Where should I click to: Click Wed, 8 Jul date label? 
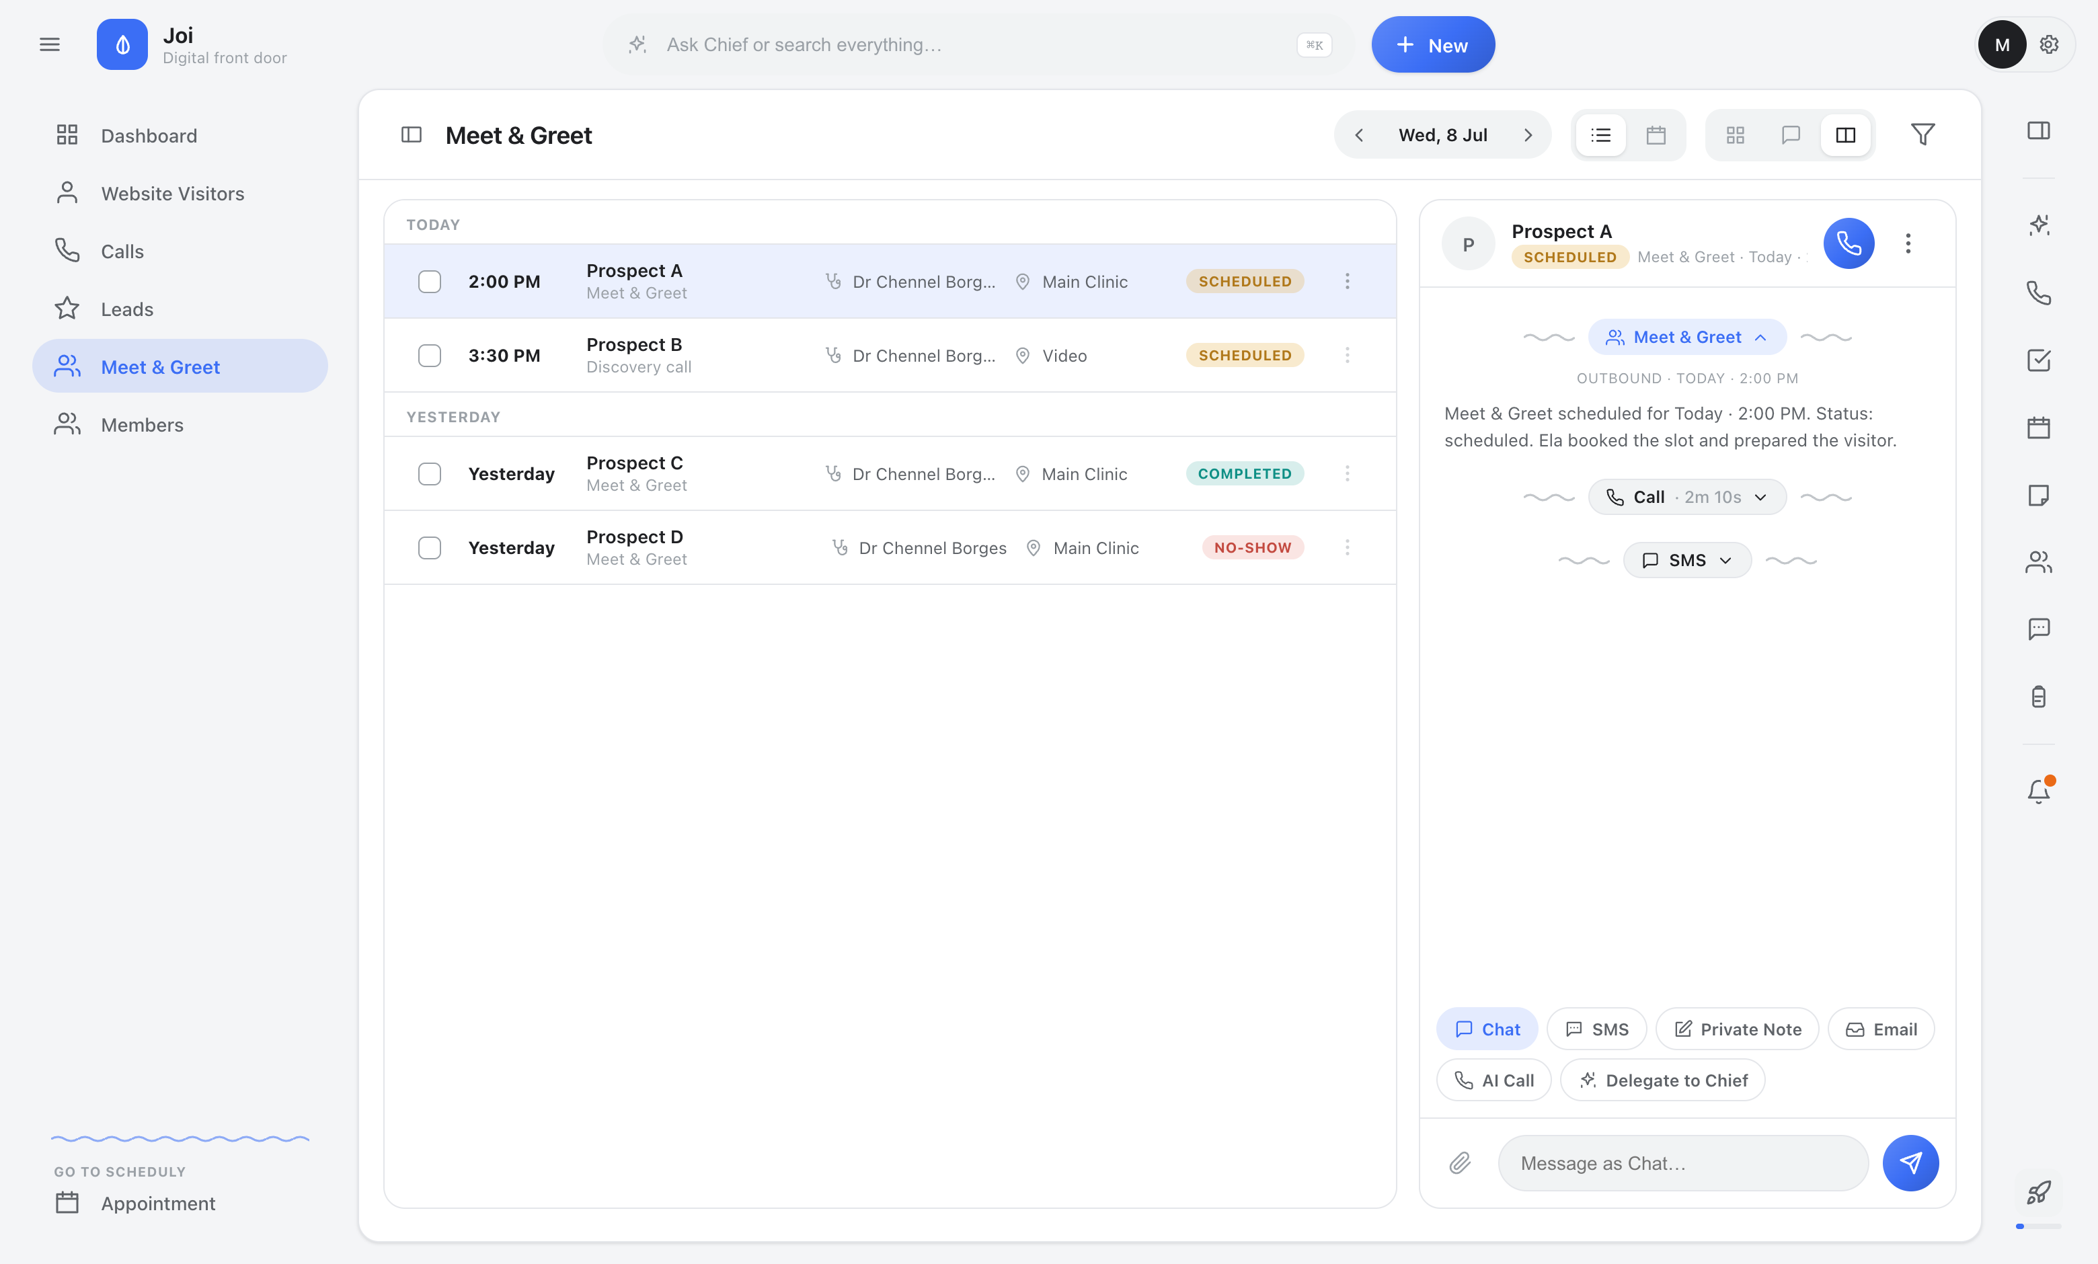[x=1442, y=134]
